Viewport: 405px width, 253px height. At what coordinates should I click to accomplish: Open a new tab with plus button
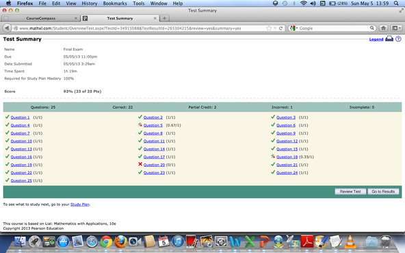tap(164, 18)
